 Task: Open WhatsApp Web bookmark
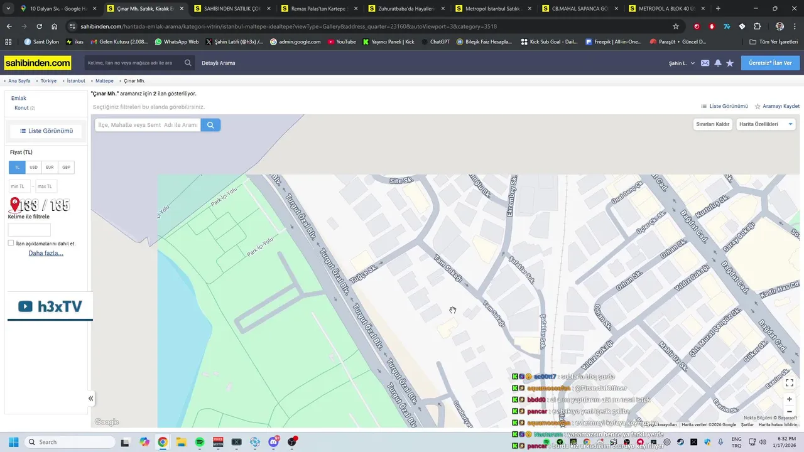coord(177,41)
